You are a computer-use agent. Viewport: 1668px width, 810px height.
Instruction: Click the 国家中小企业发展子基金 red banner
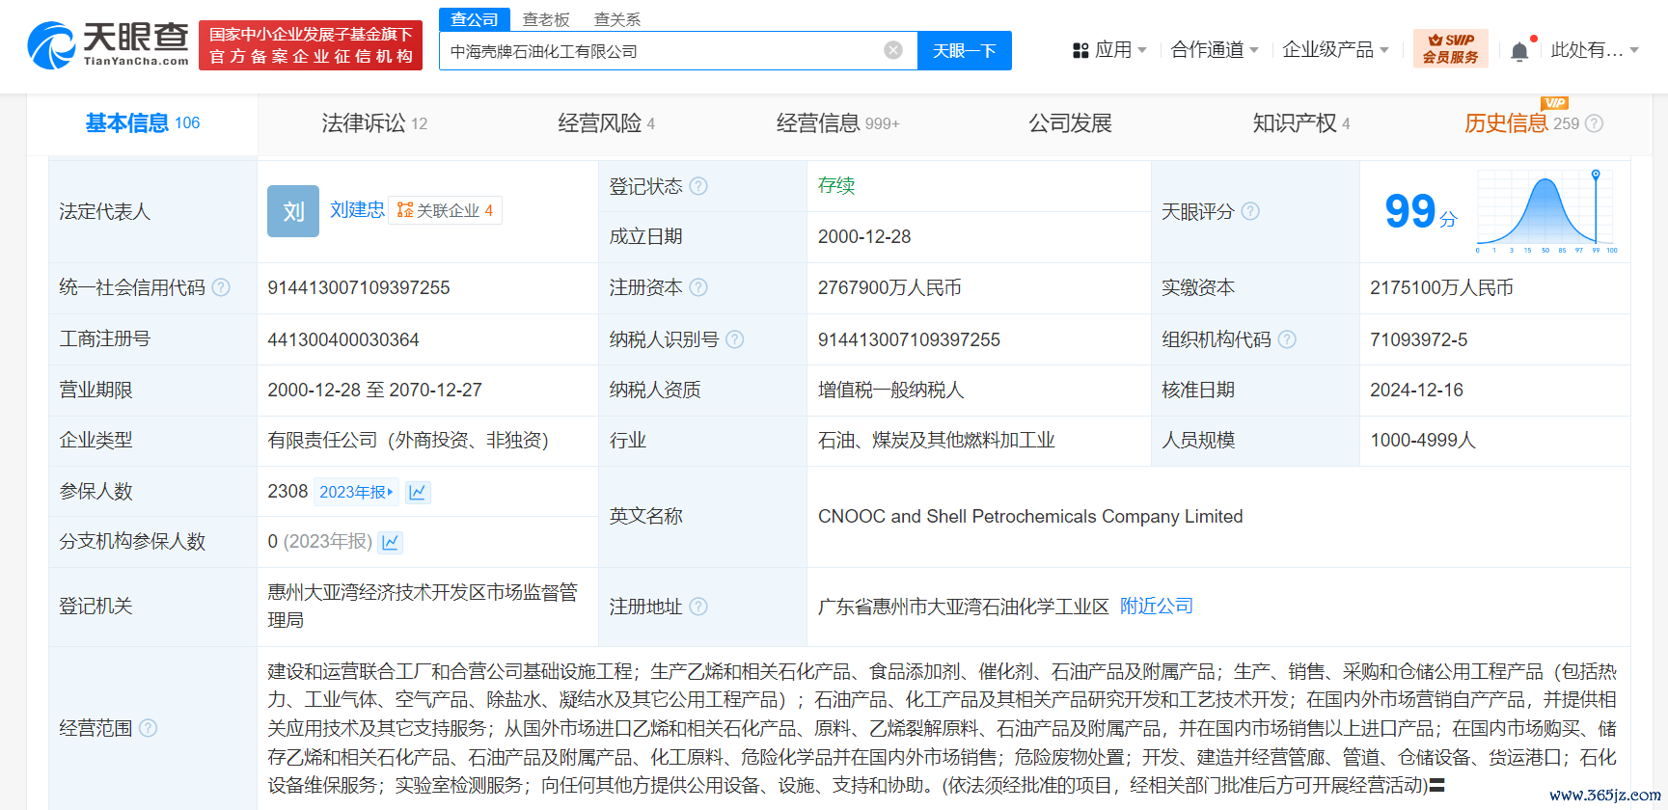(x=311, y=45)
